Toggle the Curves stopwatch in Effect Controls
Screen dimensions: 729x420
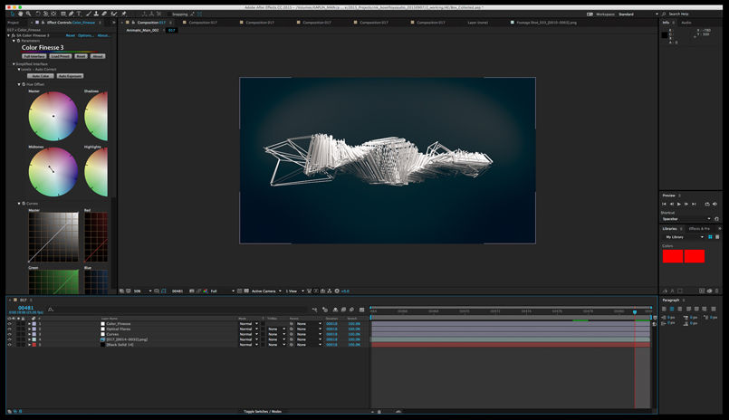24,203
